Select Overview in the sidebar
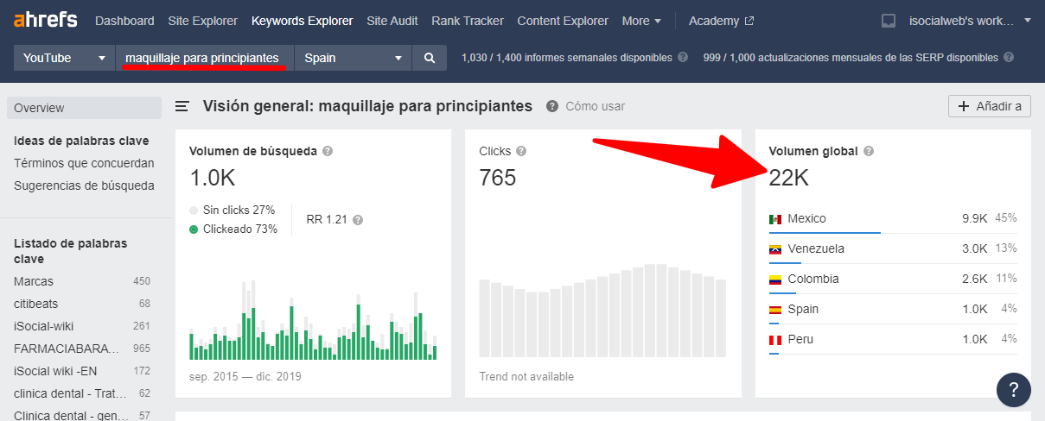The width and height of the screenshot is (1045, 421). tap(84, 108)
